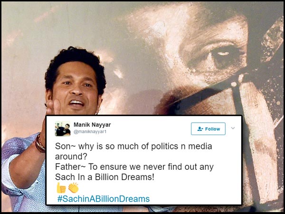285x214 pixels.
Task: Open the Manik Nayyar display name link
Action: click(x=92, y=125)
